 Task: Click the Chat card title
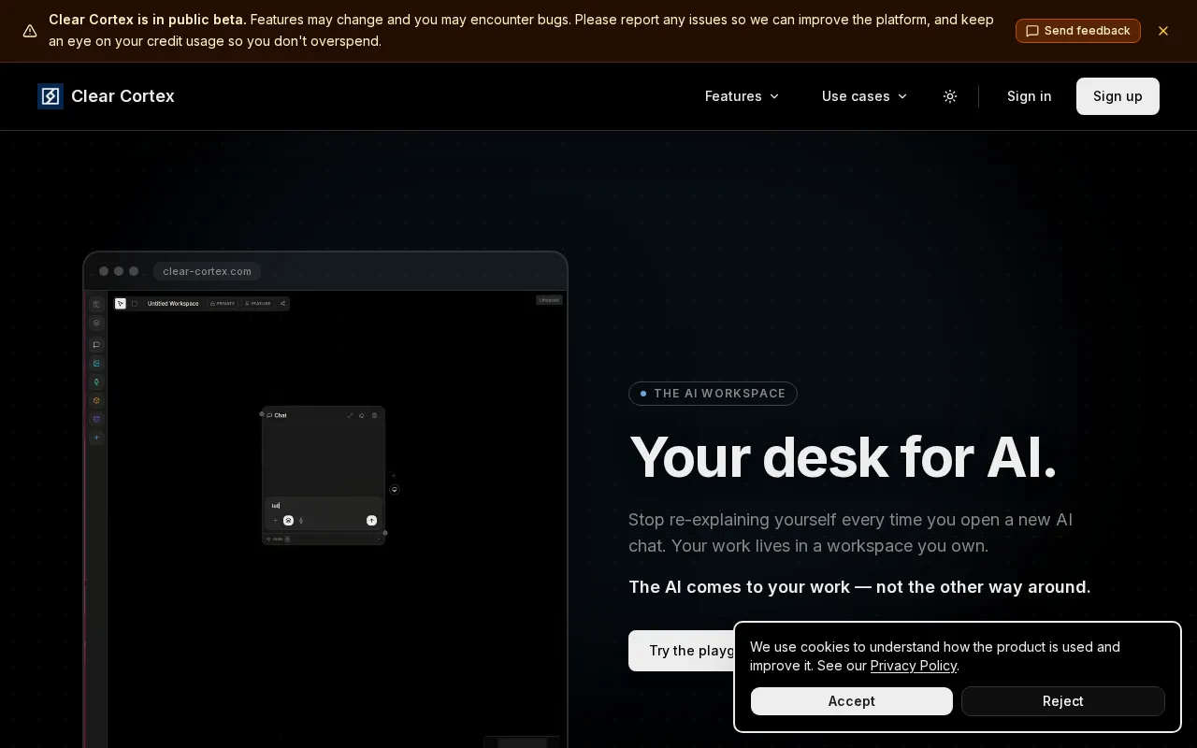[x=281, y=415]
